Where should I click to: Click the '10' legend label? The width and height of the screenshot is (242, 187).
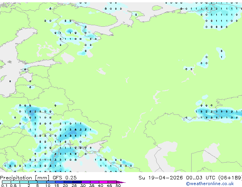tap(48, 185)
